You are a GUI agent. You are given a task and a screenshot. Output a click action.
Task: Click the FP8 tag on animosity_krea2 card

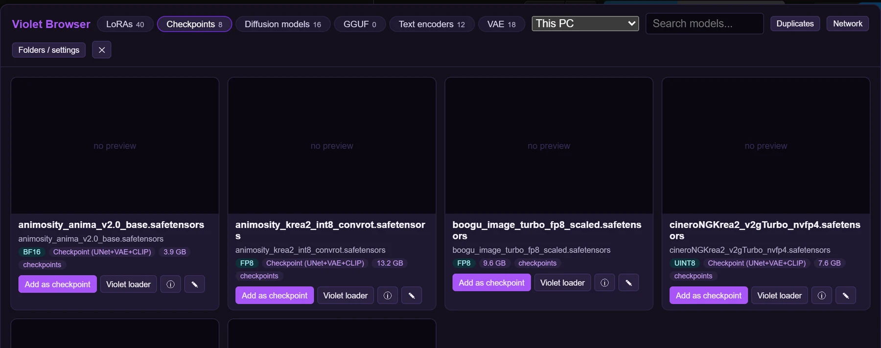coord(247,263)
